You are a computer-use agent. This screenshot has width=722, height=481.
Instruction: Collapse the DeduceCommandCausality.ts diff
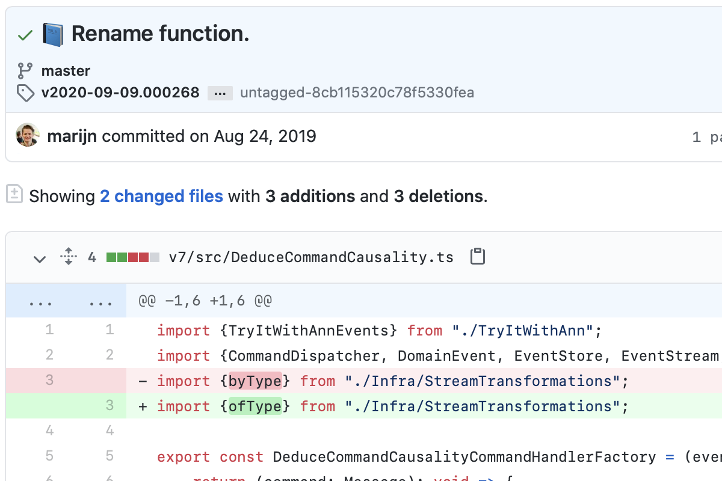40,259
